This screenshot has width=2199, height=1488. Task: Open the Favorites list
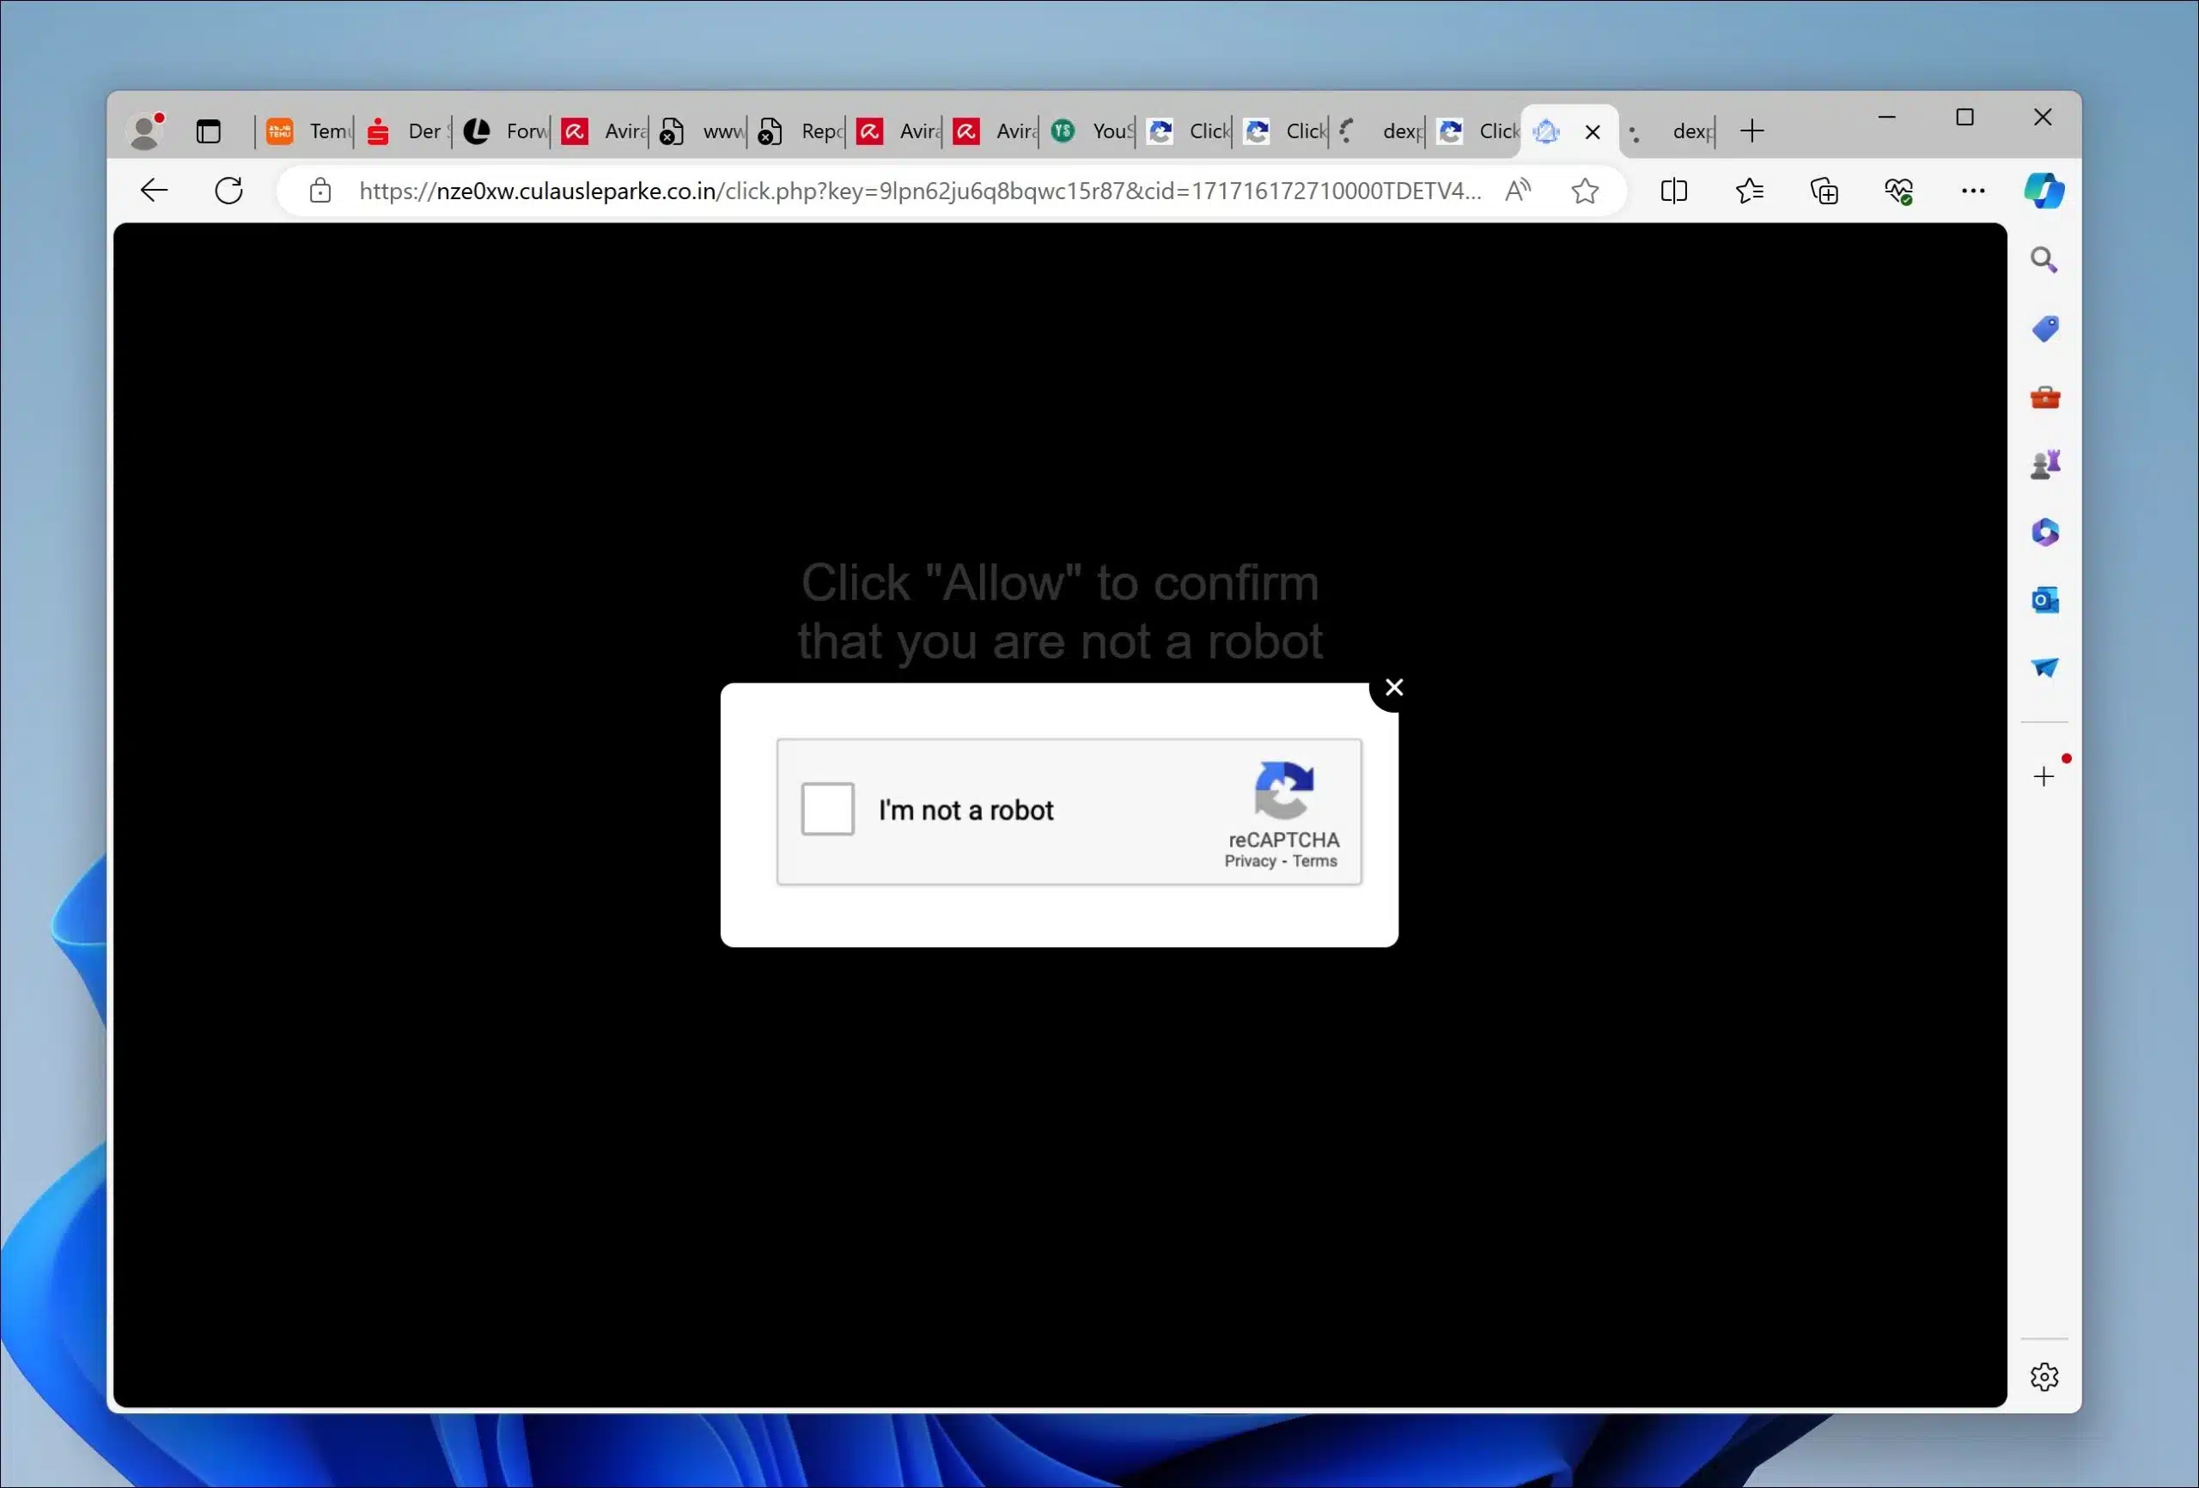pyautogui.click(x=1749, y=191)
